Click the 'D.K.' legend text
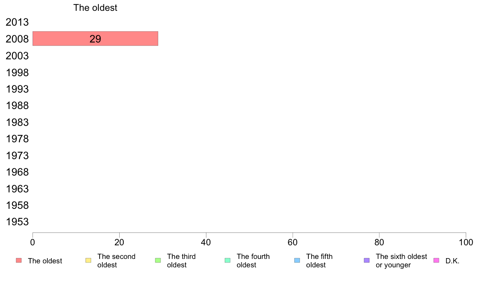The image size is (477, 295). point(453,261)
